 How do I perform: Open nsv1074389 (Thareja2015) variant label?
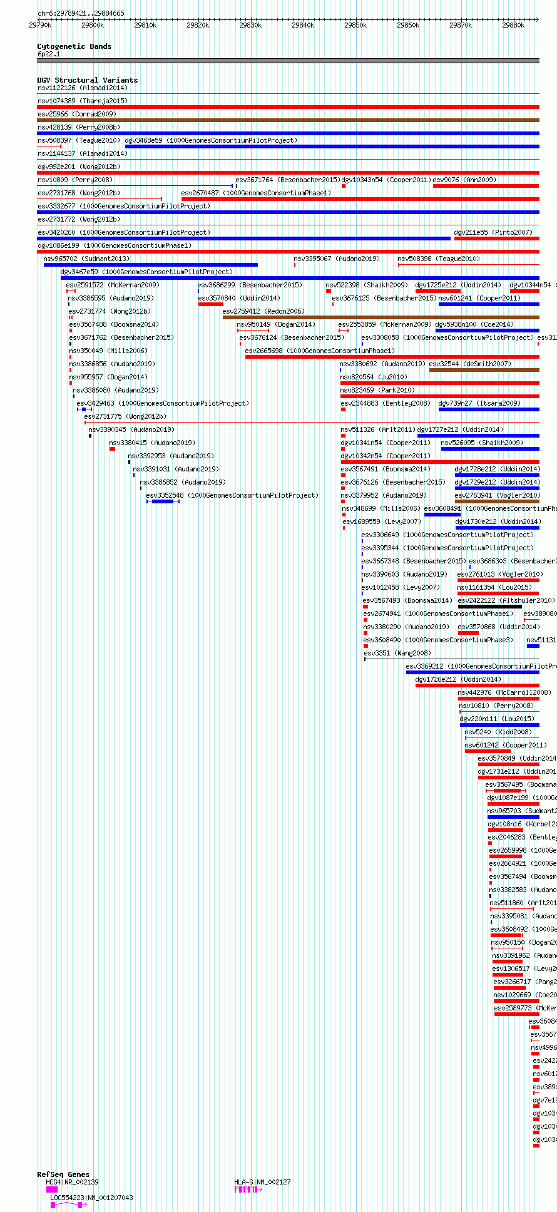(82, 101)
